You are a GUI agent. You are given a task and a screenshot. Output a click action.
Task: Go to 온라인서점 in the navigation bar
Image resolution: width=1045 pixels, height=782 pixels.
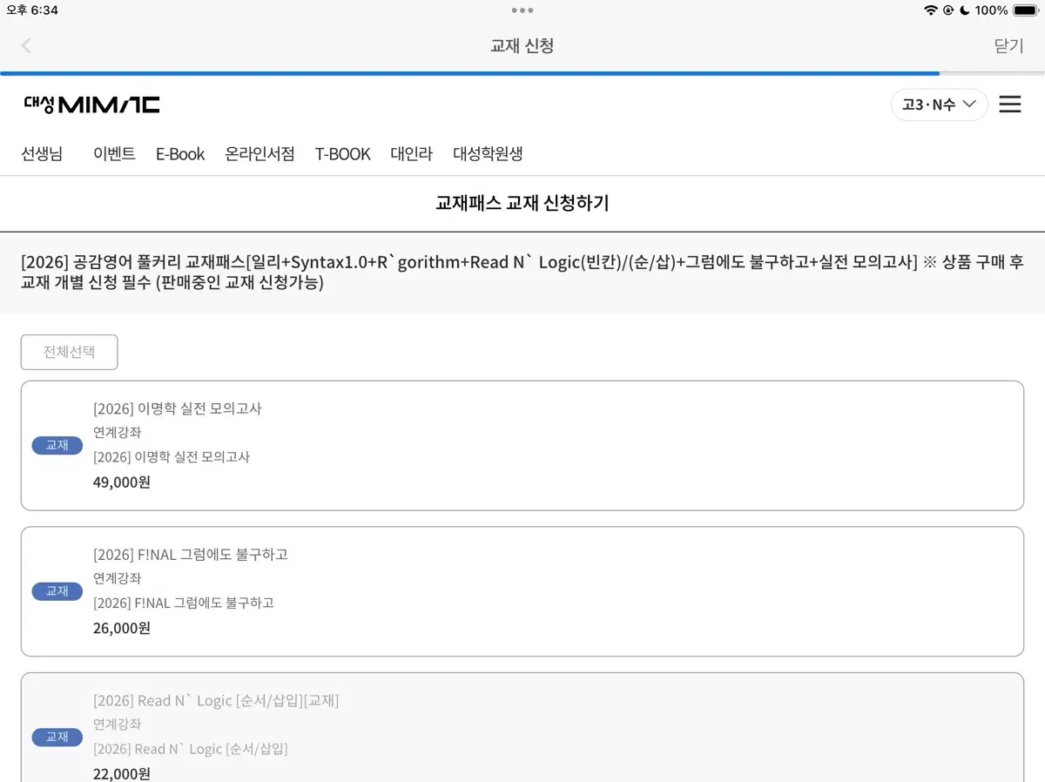point(260,153)
